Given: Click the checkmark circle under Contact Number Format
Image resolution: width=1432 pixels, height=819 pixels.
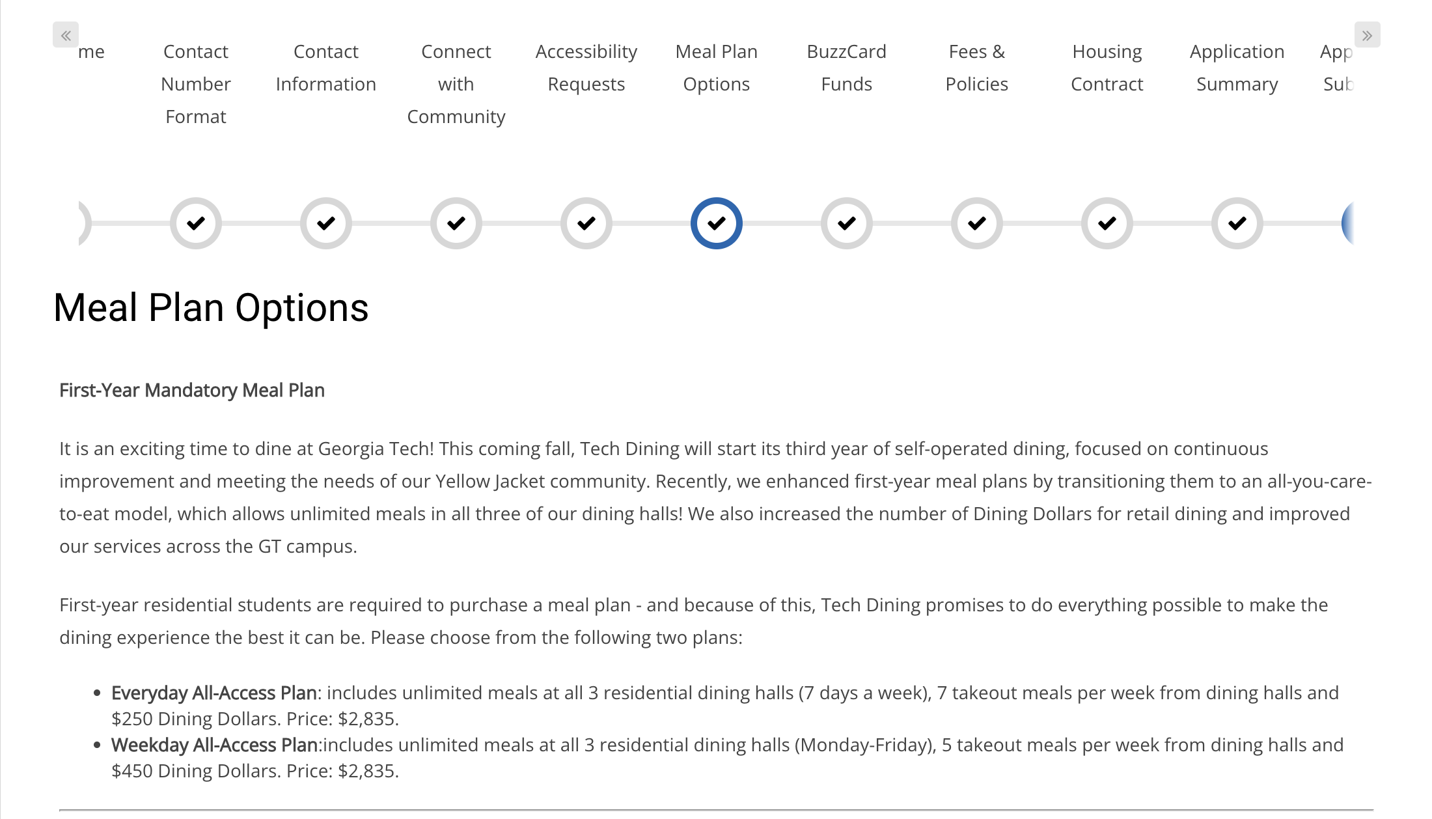Looking at the screenshot, I should tap(195, 223).
